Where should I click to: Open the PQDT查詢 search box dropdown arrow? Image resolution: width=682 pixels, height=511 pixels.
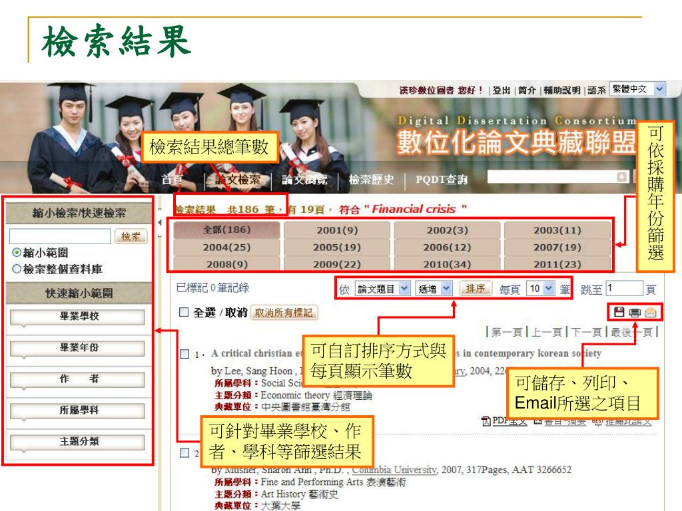(x=621, y=176)
